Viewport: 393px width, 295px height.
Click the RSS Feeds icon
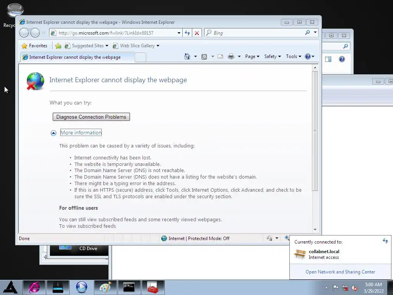pos(204,57)
